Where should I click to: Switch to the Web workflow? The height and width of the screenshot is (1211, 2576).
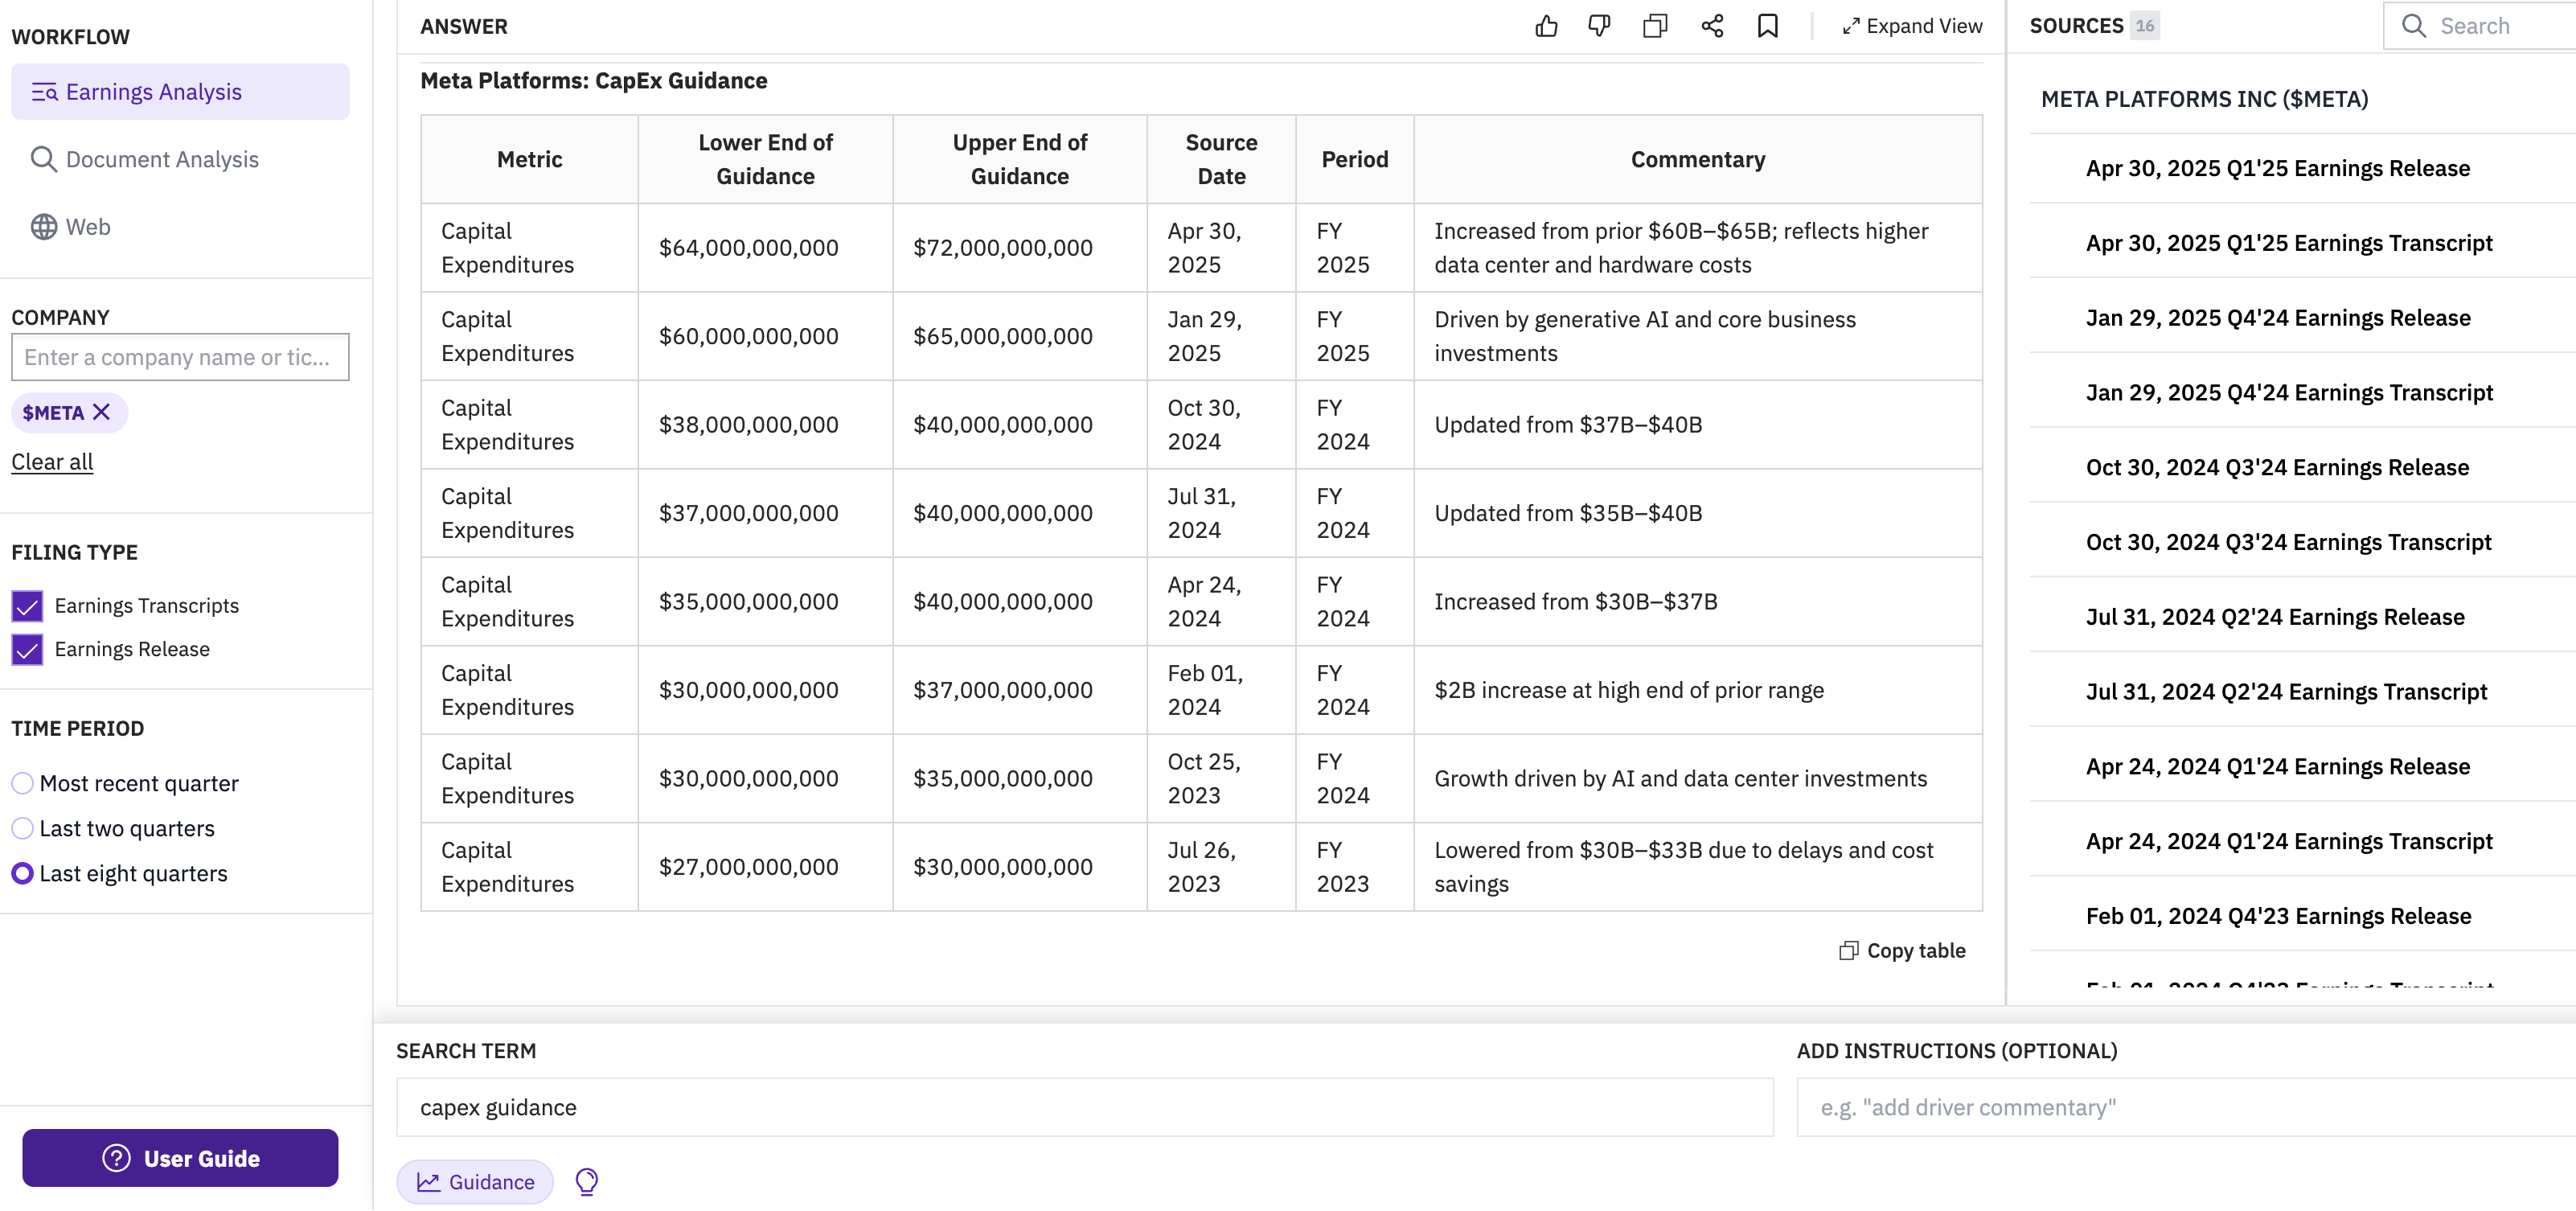(x=70, y=227)
